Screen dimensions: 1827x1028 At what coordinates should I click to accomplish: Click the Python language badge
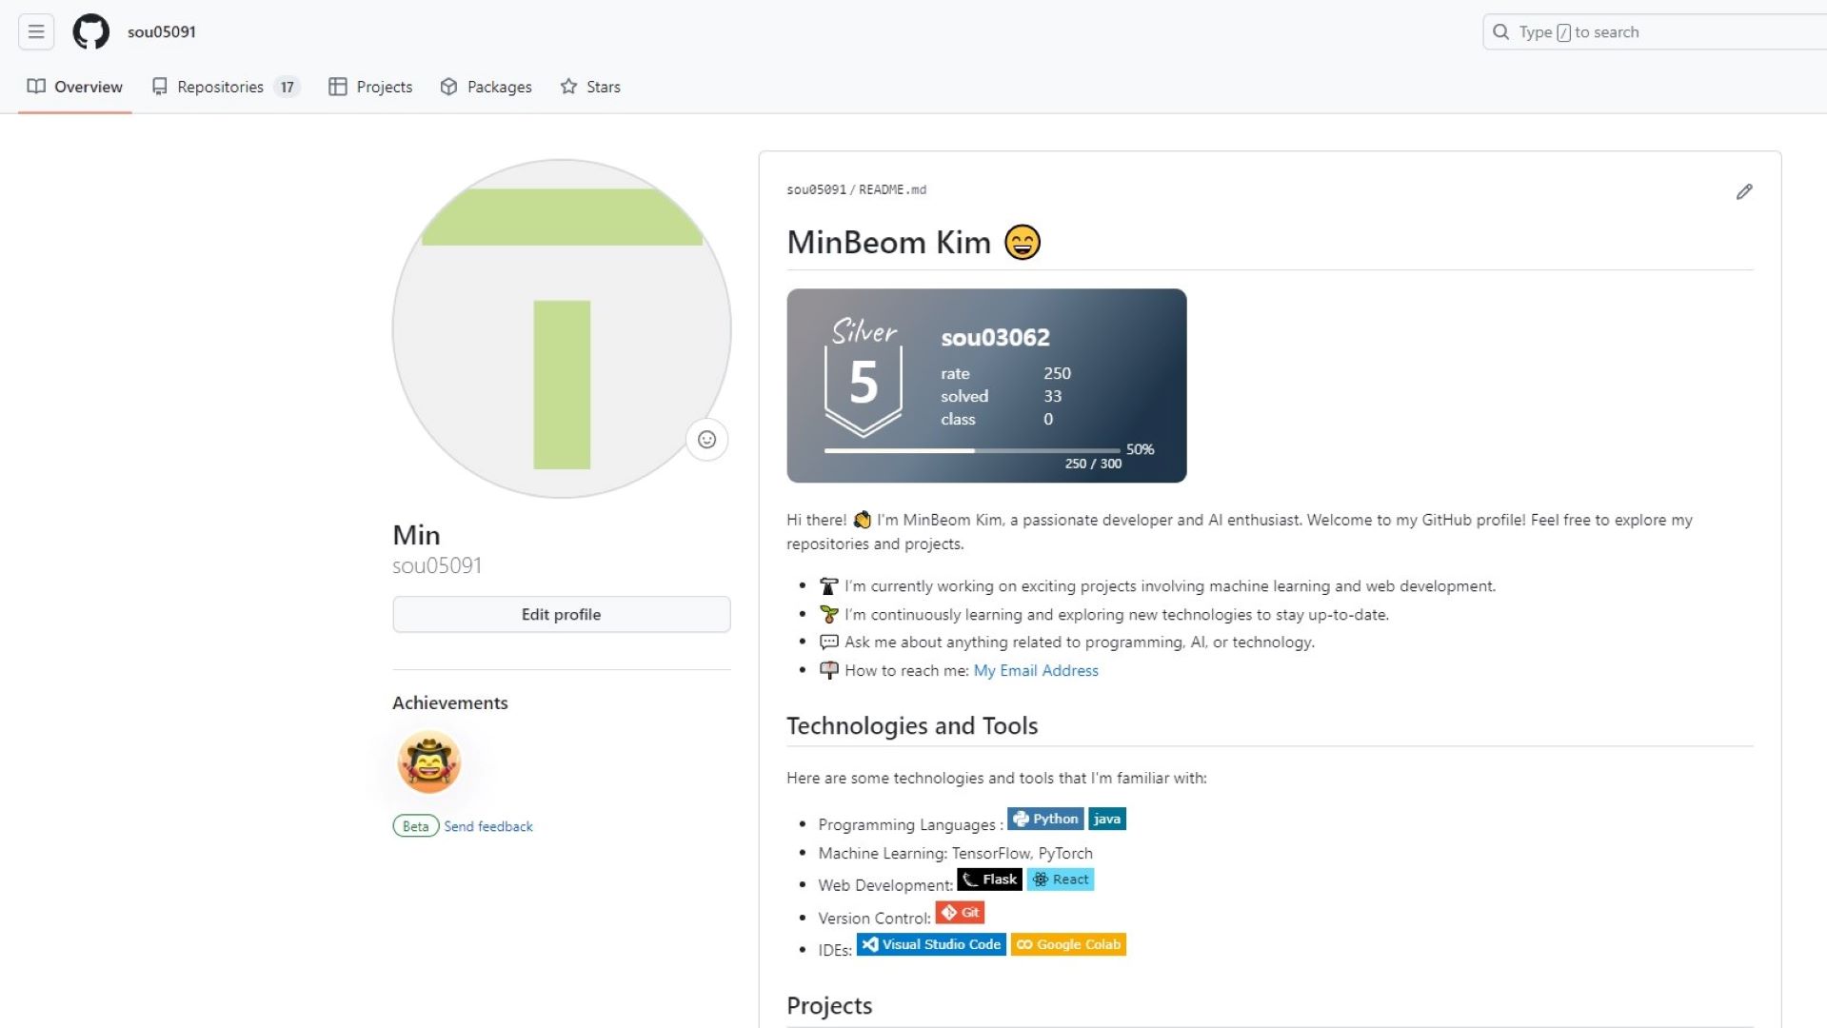(x=1044, y=819)
